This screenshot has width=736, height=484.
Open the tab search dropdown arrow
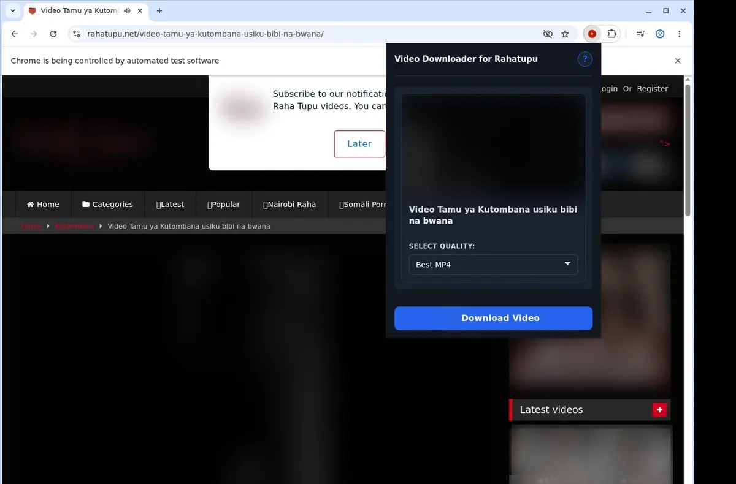pos(13,11)
